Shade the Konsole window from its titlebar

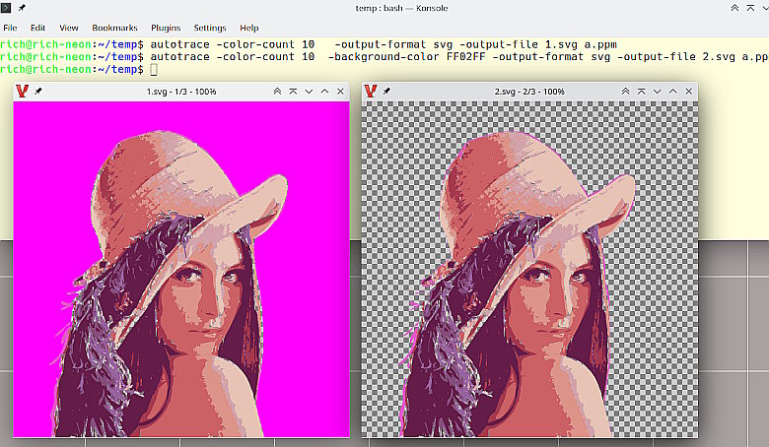750,8
